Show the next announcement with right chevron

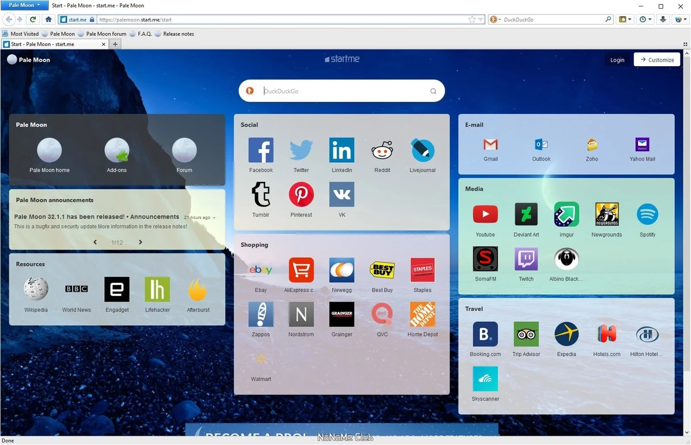pyautogui.click(x=140, y=242)
